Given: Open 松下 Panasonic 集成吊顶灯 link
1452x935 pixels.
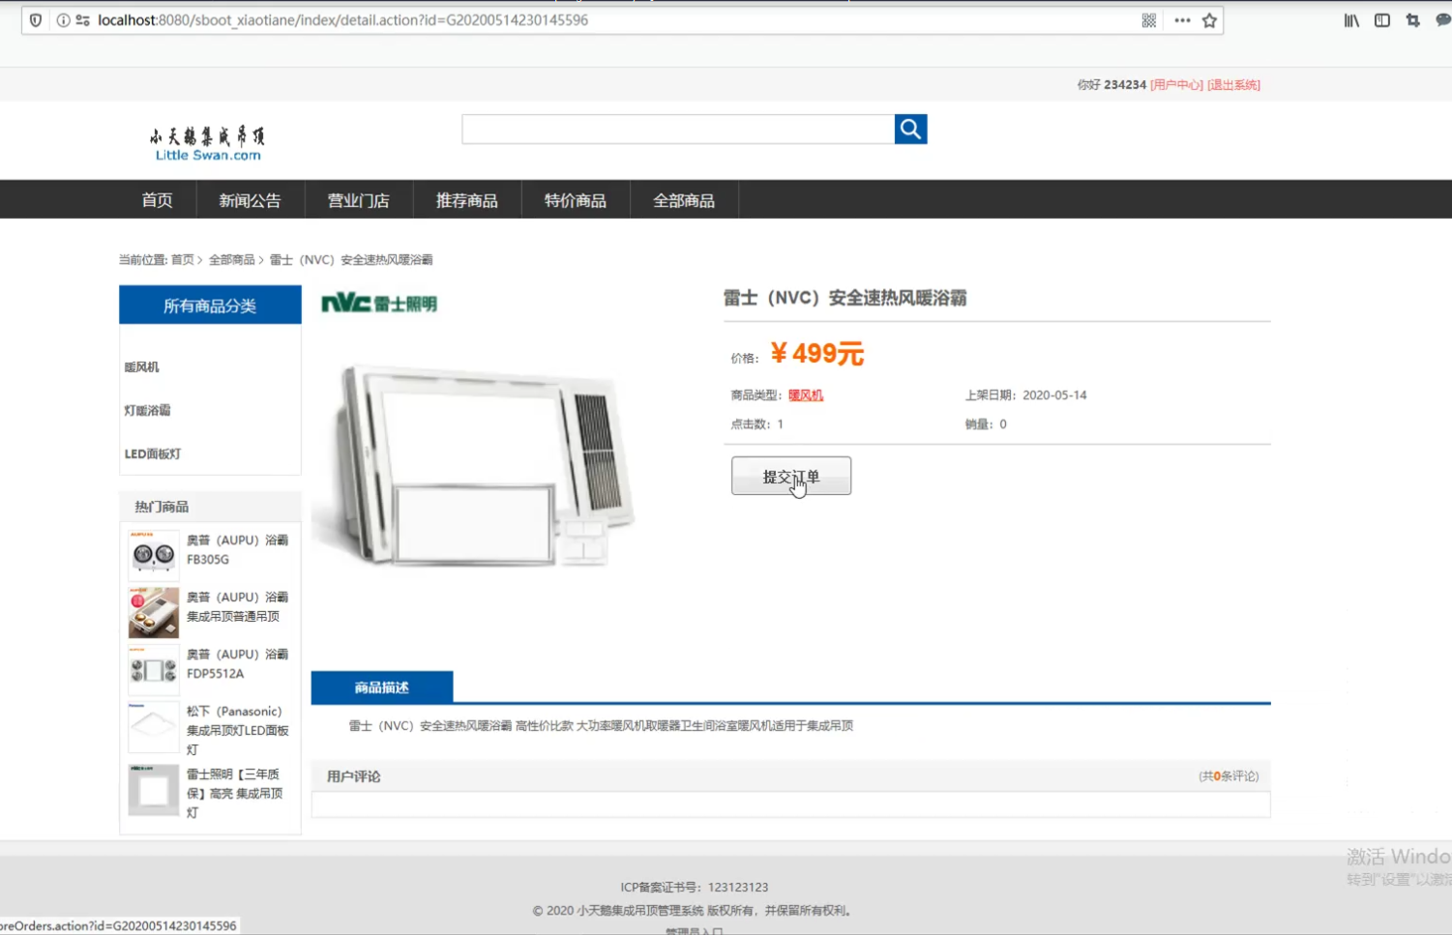Looking at the screenshot, I should [237, 731].
